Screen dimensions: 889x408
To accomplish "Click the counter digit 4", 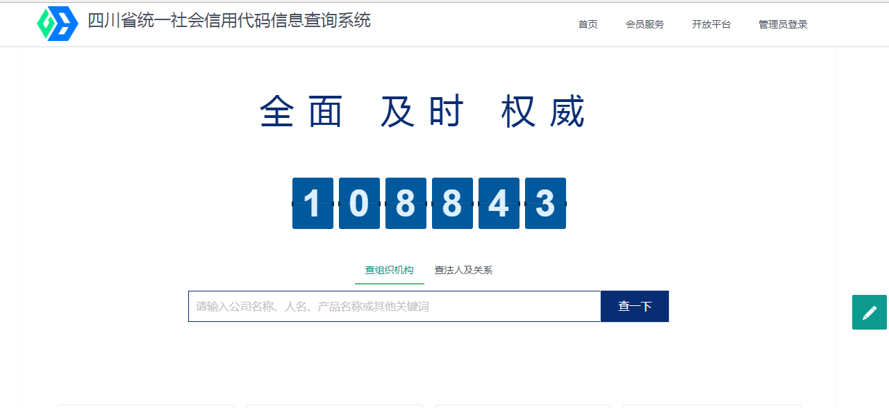I will tap(499, 203).
